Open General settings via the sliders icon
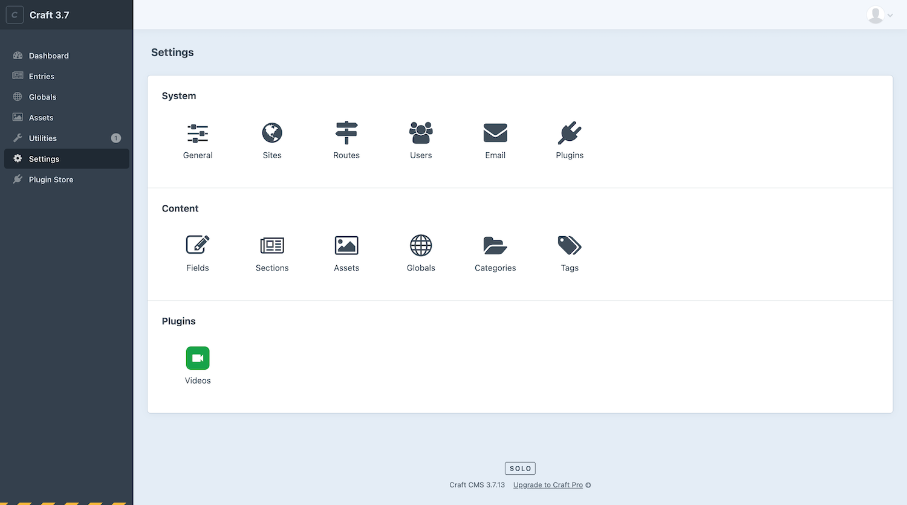Screen dimensions: 907x505 (x=198, y=133)
